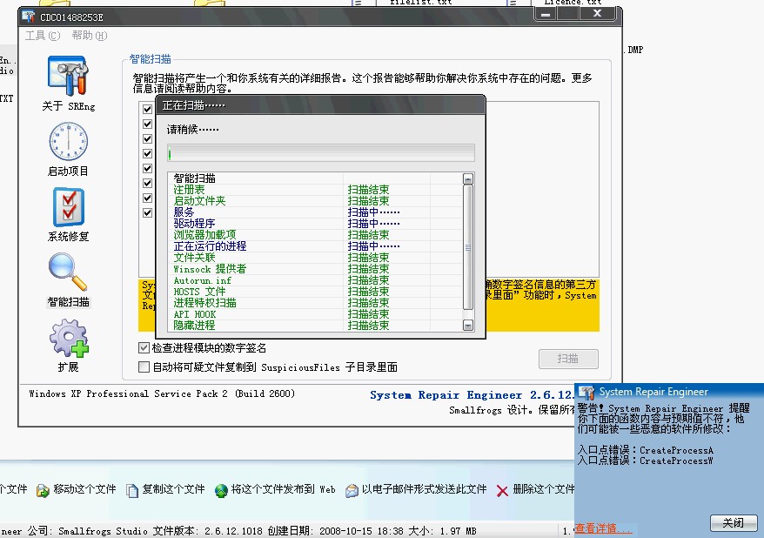Open the 帮助 menu
This screenshot has width=764, height=538.
[x=89, y=36]
